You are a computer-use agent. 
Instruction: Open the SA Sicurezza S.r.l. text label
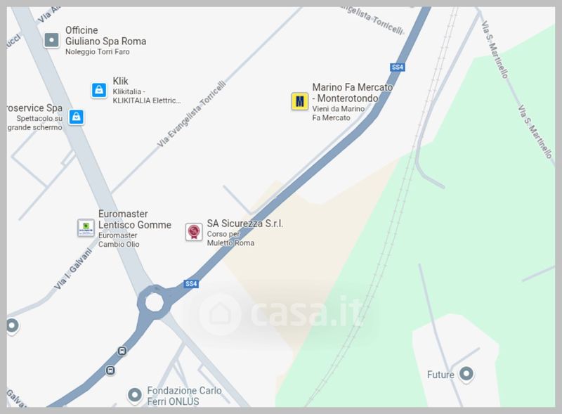click(245, 224)
